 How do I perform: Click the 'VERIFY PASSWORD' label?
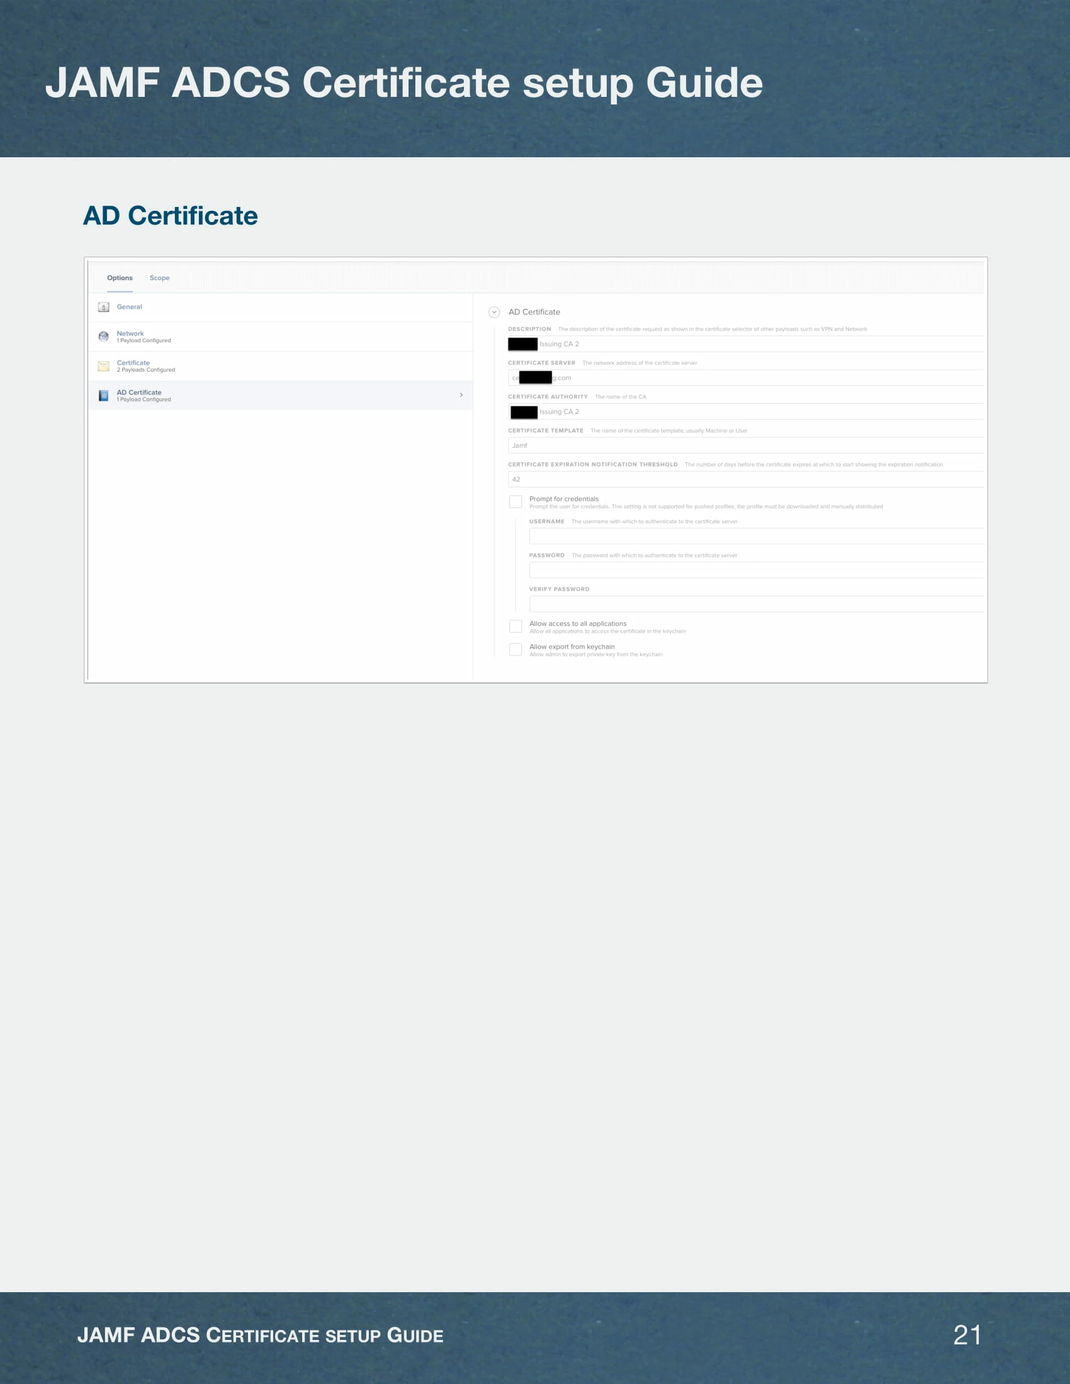[559, 589]
